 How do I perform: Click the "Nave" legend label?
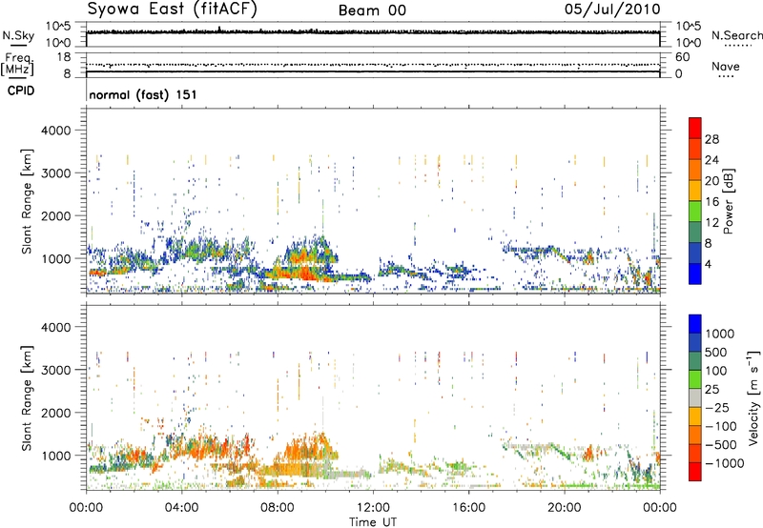725,66
